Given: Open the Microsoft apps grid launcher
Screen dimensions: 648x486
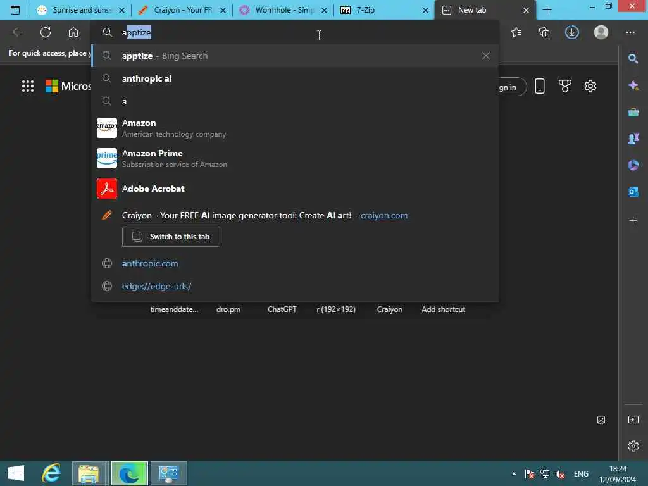Looking at the screenshot, I should pyautogui.click(x=28, y=86).
